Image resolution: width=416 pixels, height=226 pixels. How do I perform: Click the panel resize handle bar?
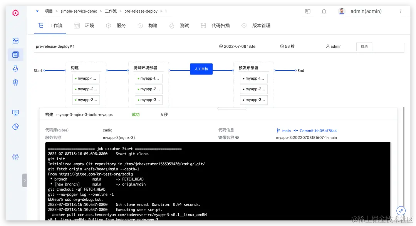point(232,108)
